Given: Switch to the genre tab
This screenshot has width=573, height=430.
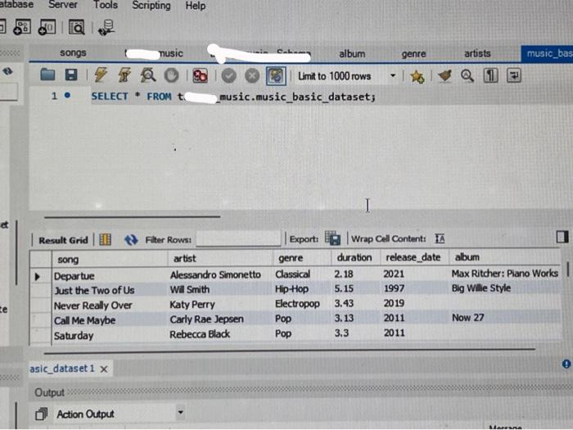Looking at the screenshot, I should click(413, 54).
